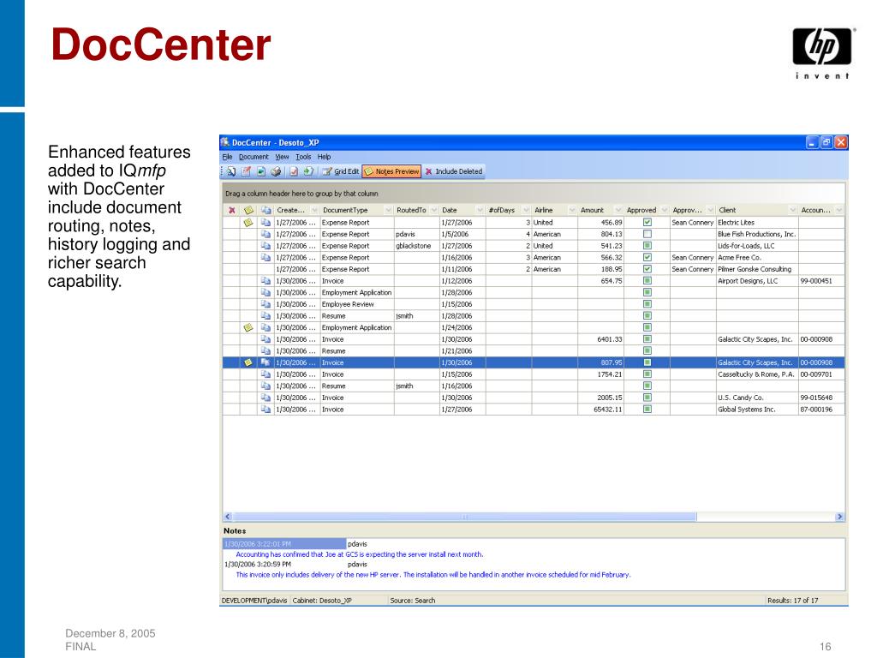
Task: Click the export document green toolbar icon
Action: [x=261, y=171]
